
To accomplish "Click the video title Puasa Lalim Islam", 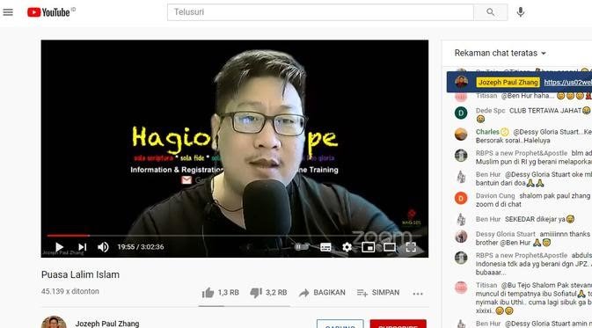I will click(80, 274).
